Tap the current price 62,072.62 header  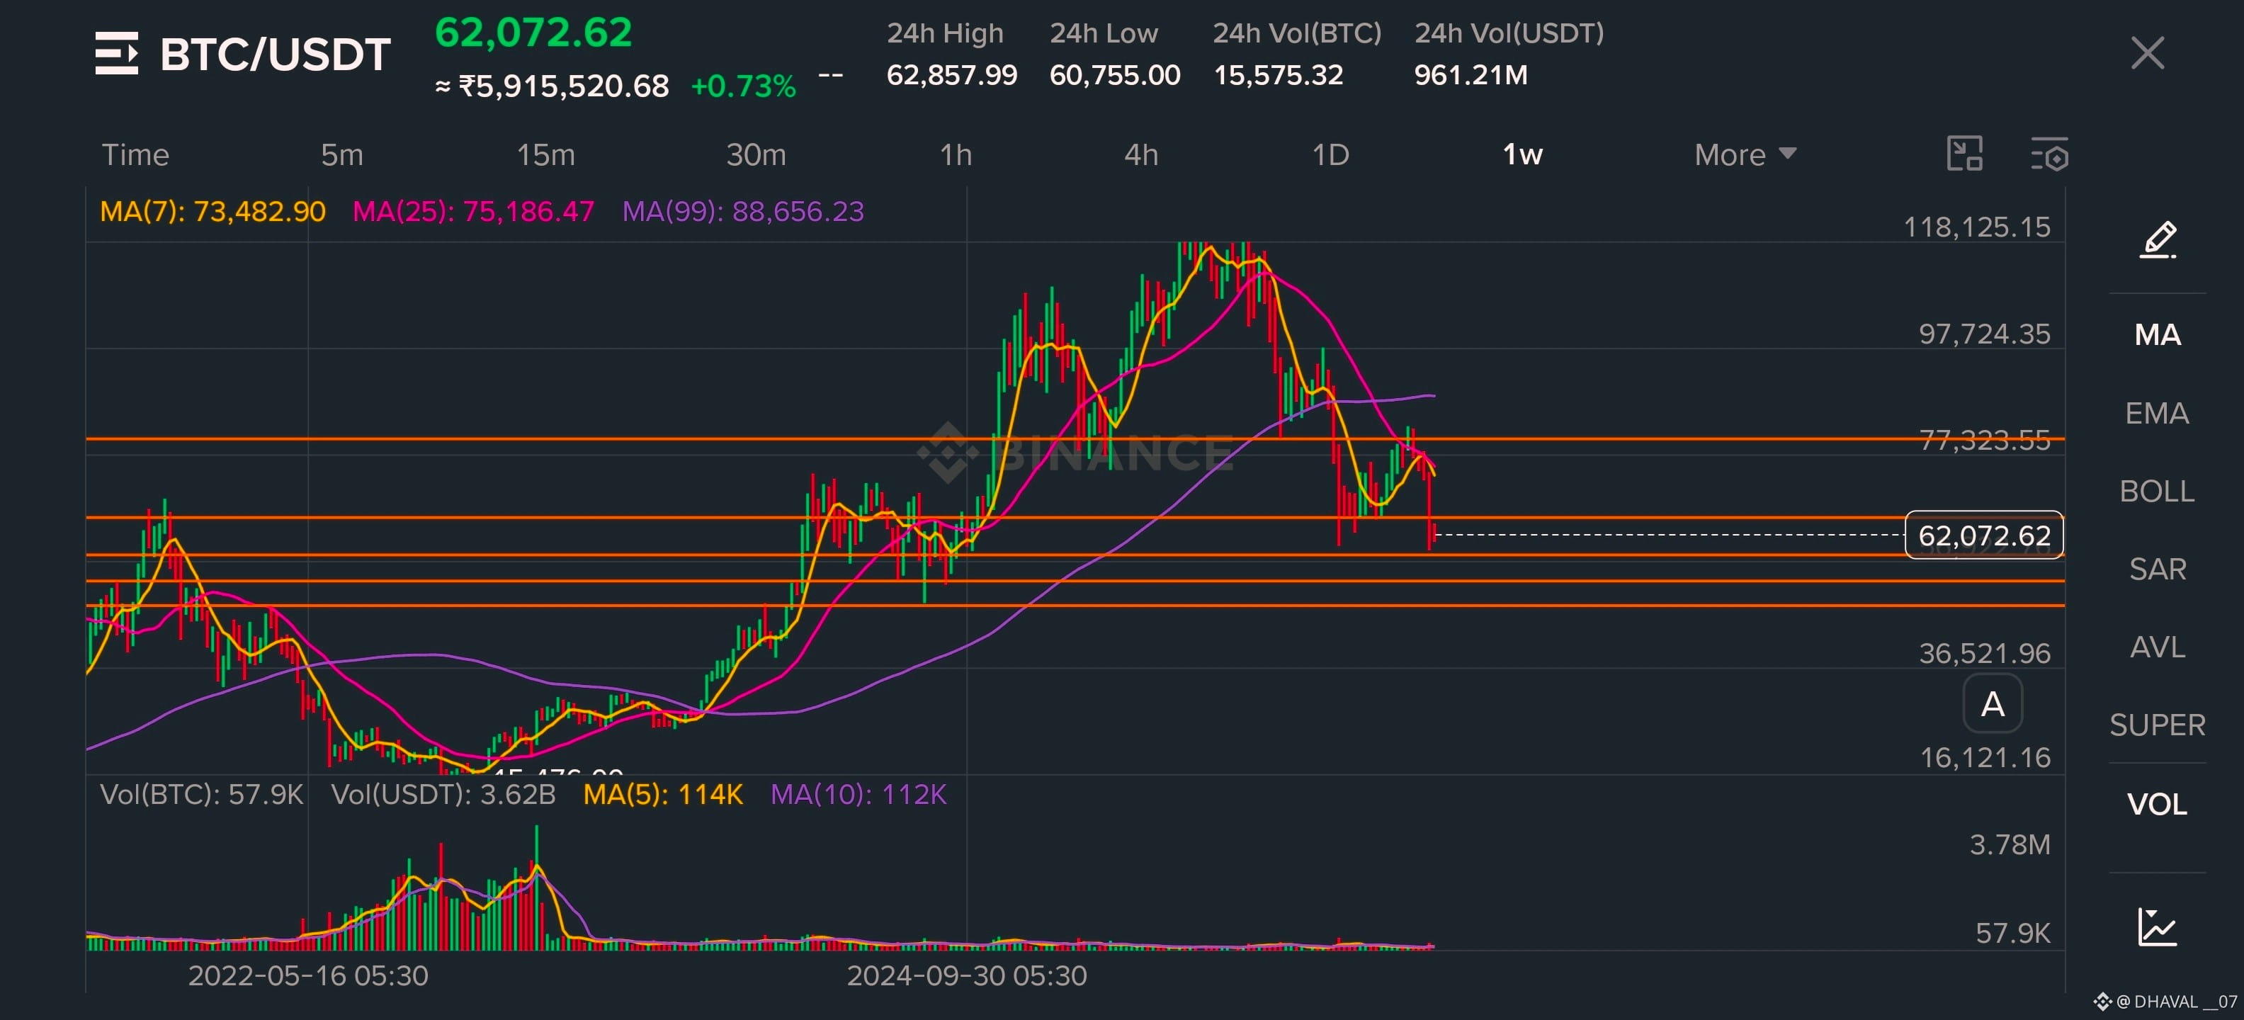533,33
